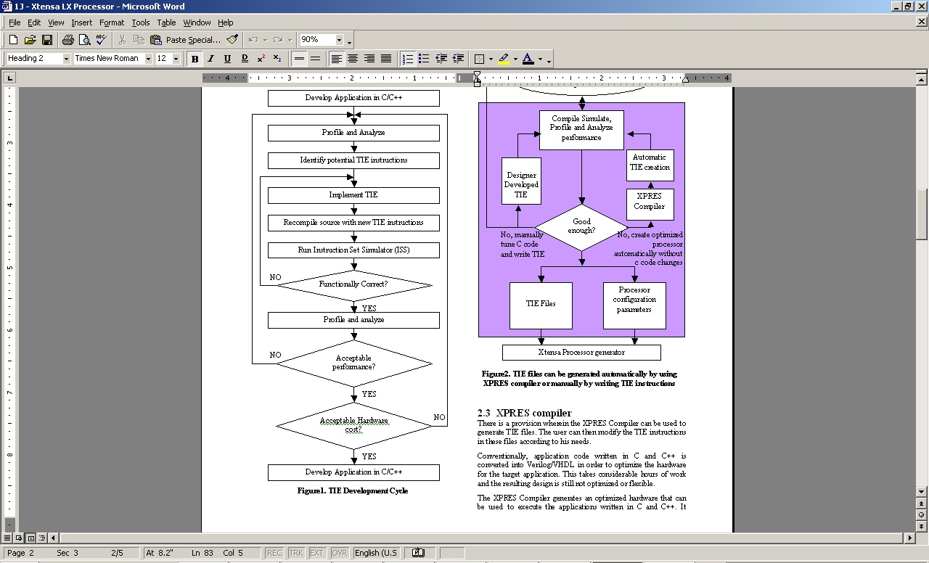929x563 pixels.
Task: Open the Edit menu
Action: coord(34,22)
